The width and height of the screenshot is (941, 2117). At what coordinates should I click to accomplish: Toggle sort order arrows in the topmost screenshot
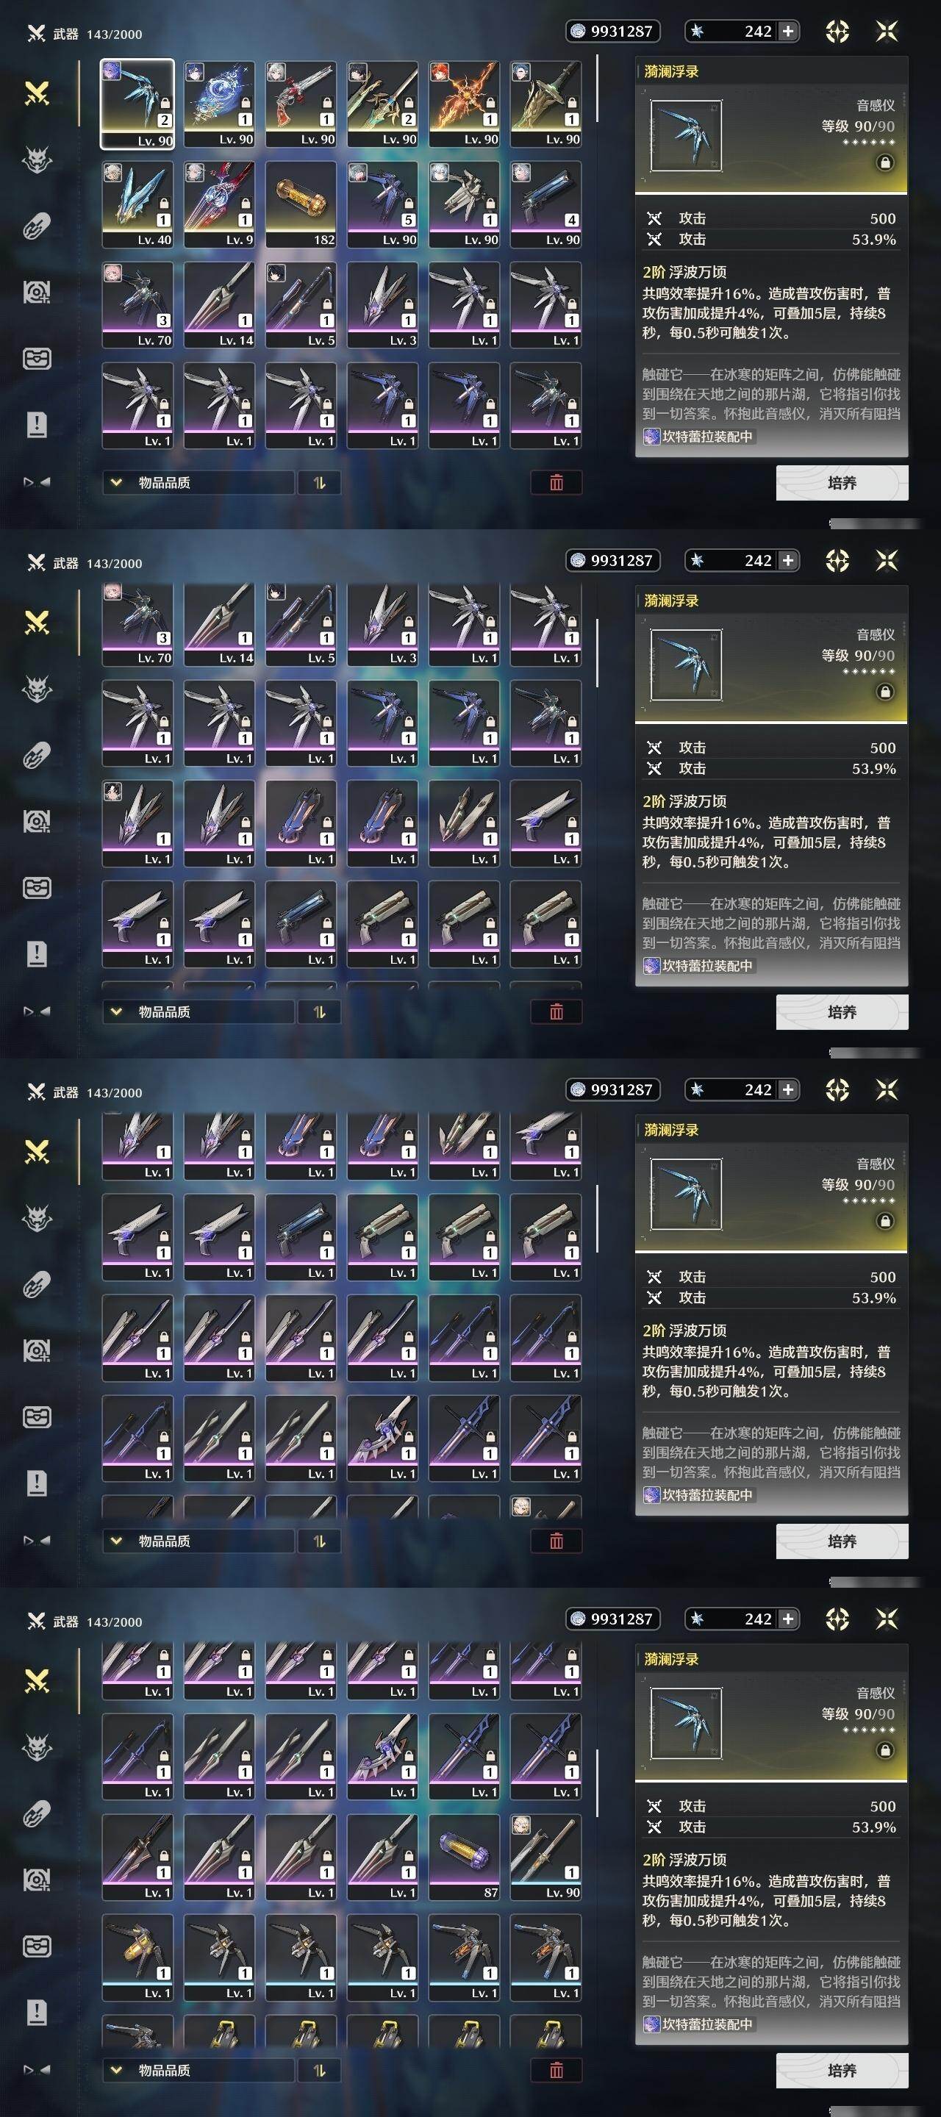coord(320,482)
